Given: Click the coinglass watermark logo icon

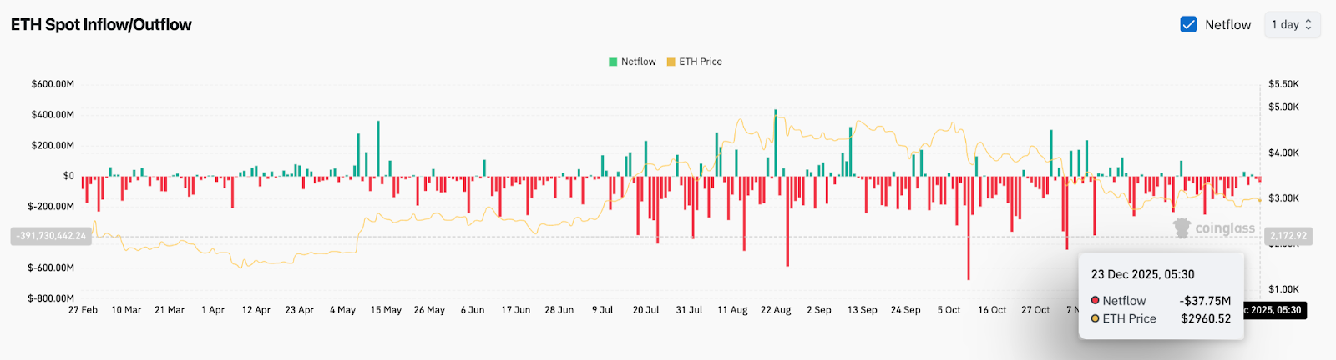Looking at the screenshot, I should pyautogui.click(x=1182, y=227).
